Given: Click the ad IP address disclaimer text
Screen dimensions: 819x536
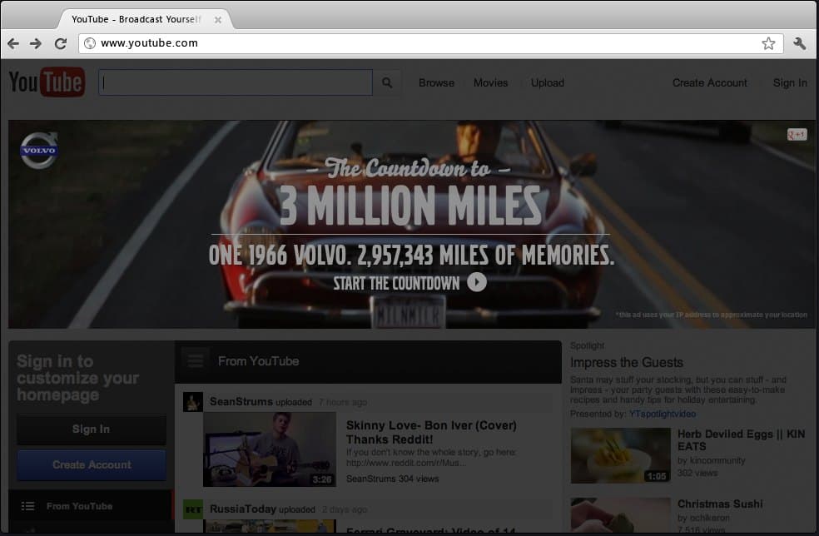Looking at the screenshot, I should 712,315.
